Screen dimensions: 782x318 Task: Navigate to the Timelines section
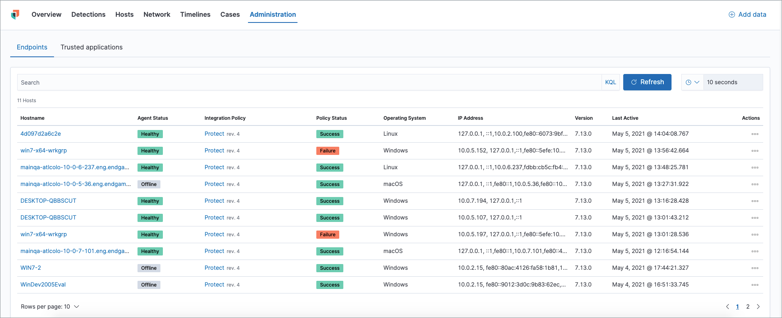pos(195,15)
